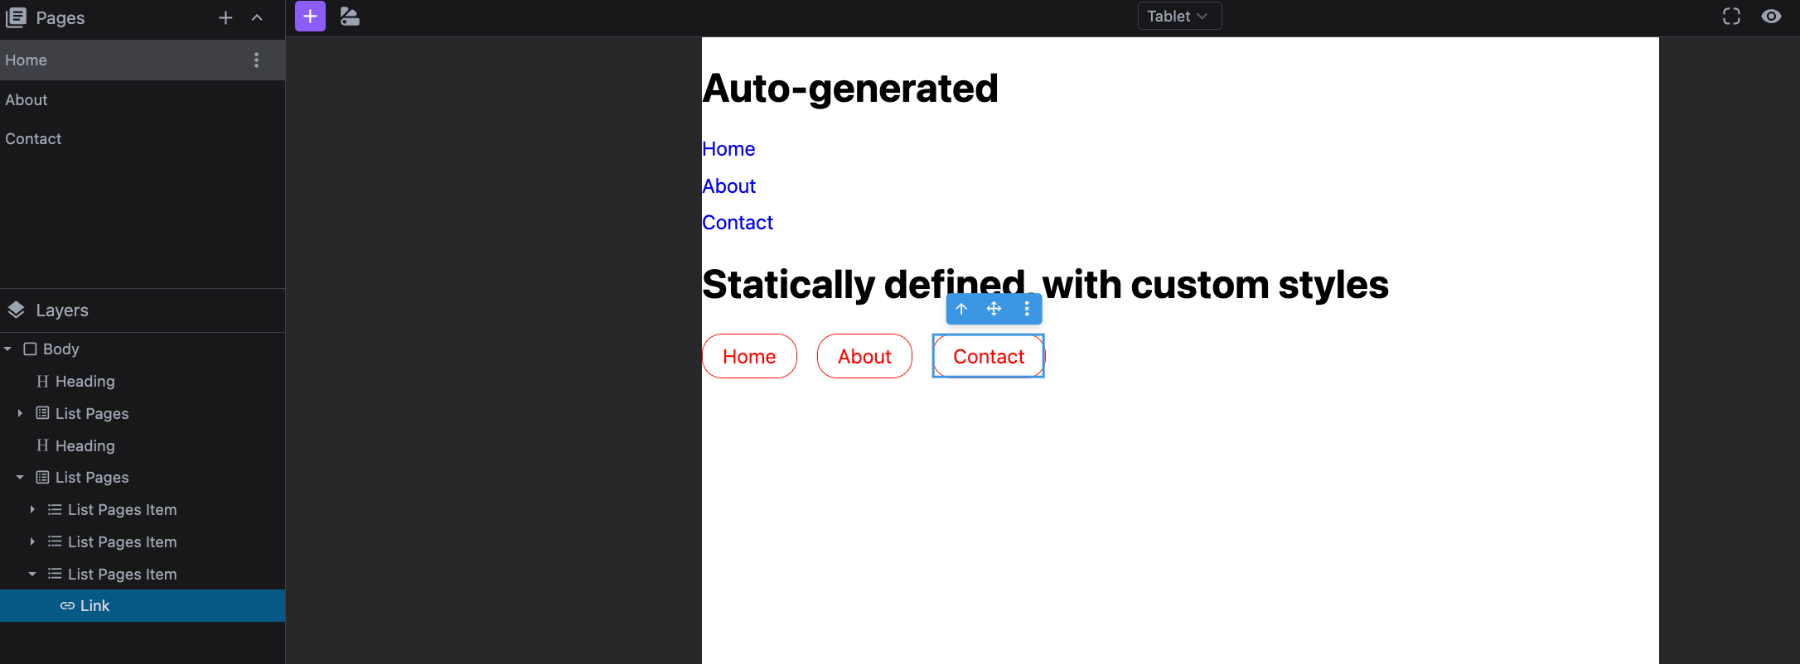
Task: Click the red pill Home button
Action: 749,356
